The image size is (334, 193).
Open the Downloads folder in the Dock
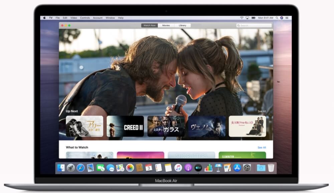[261, 168]
